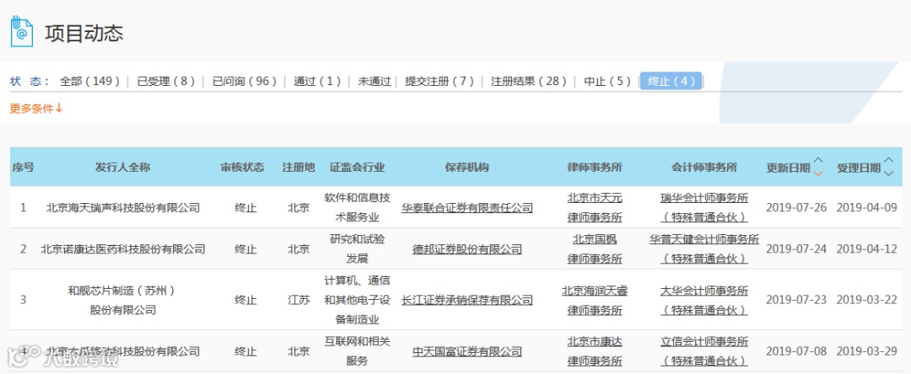Sort by 更新日期 descending arrow
911x374 pixels.
tap(818, 174)
